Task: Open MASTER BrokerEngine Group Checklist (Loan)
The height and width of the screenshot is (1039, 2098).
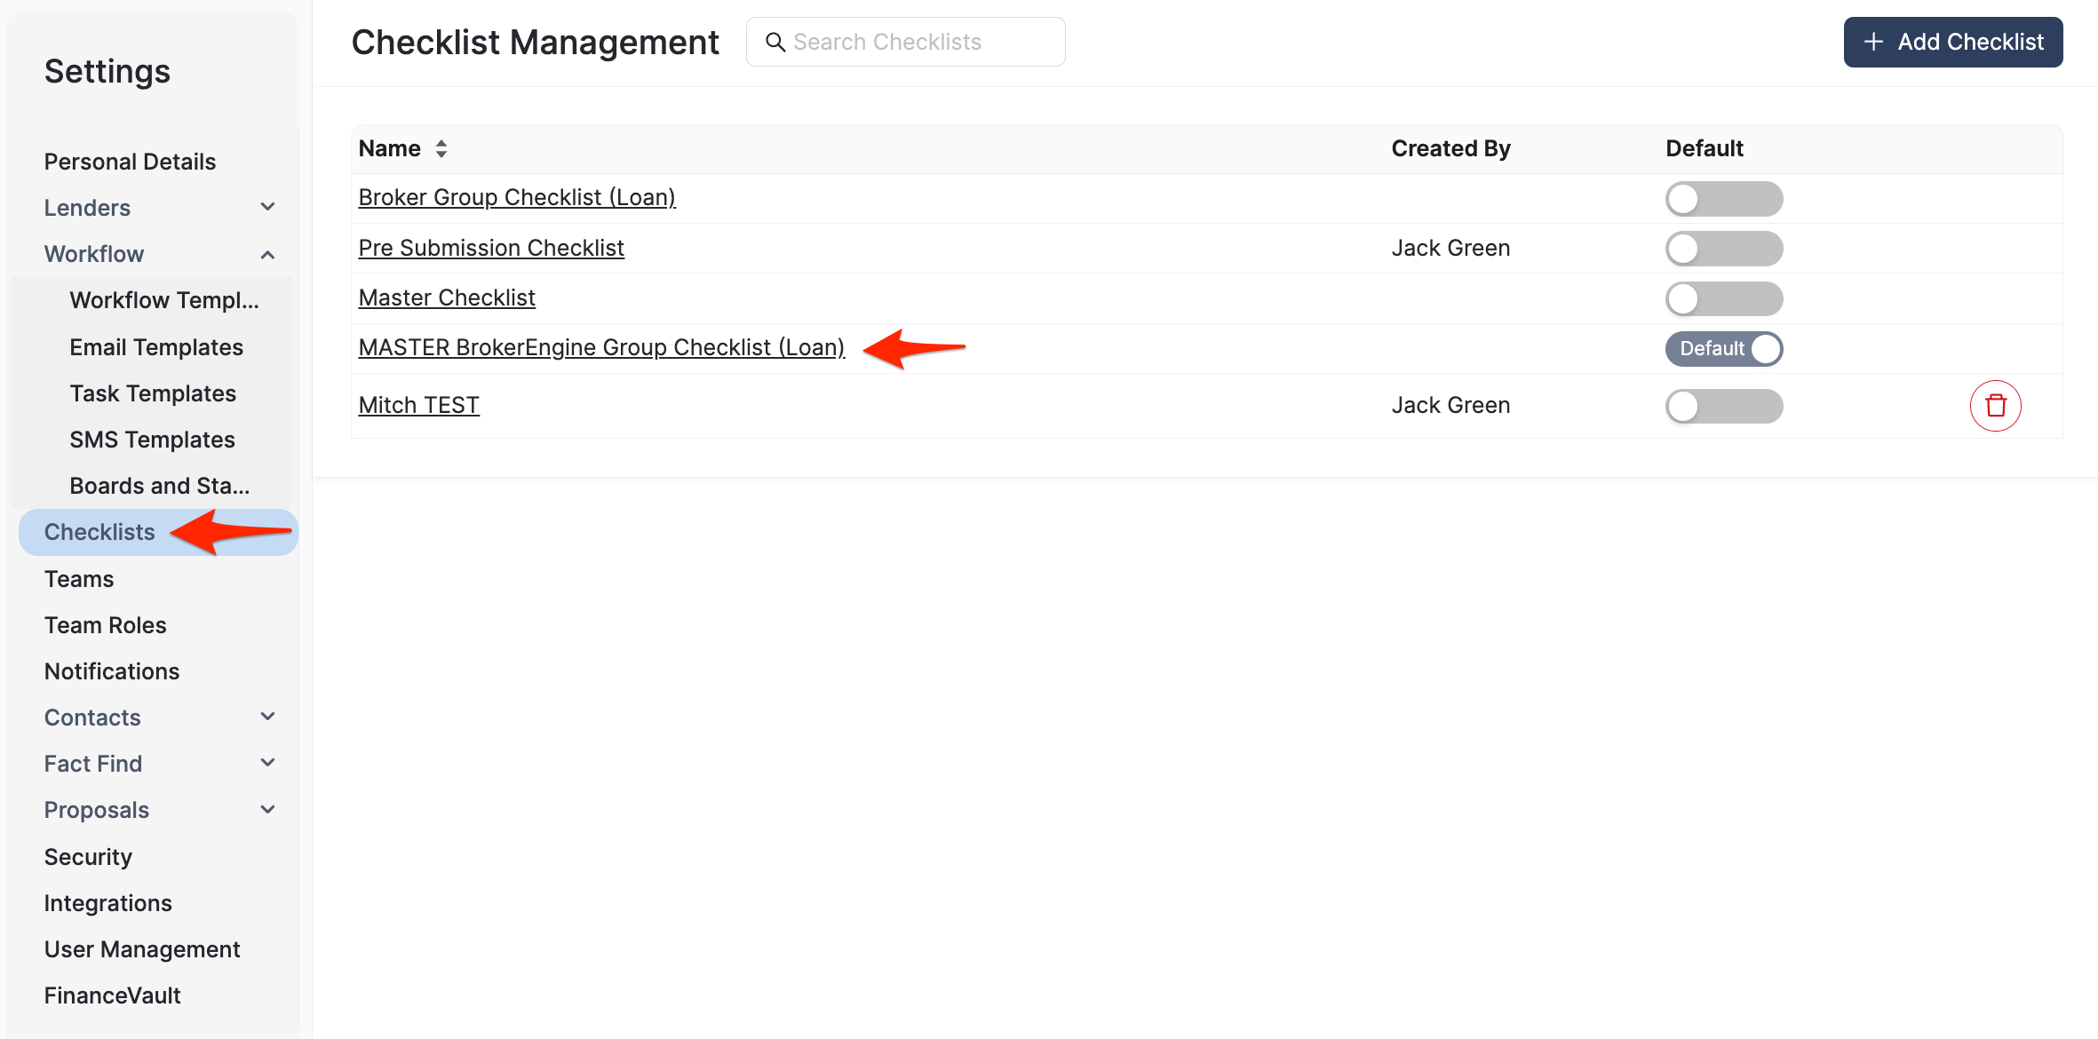Action: pyautogui.click(x=601, y=347)
